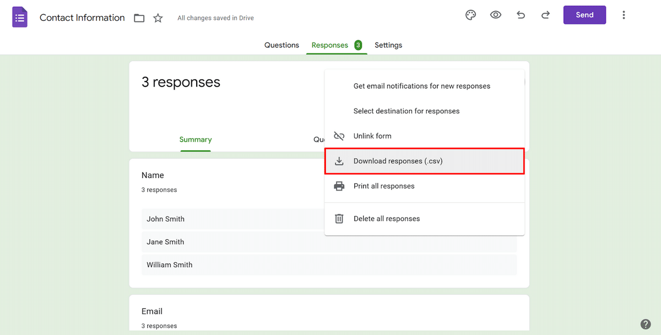Switch to the Questions tab
661x335 pixels.
[281, 45]
